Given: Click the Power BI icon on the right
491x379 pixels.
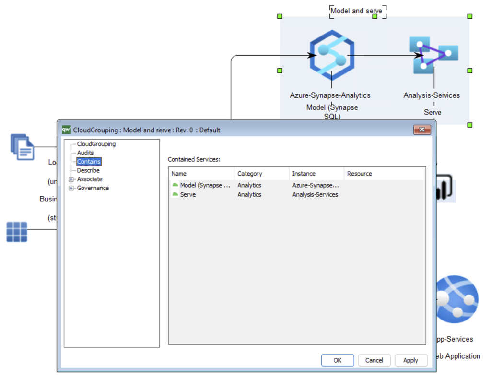Looking at the screenshot, I should point(444,186).
